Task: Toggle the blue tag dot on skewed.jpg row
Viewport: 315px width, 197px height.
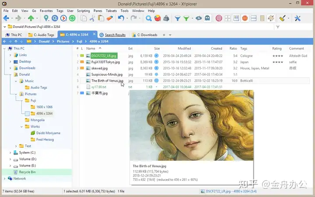Action: click(157, 68)
